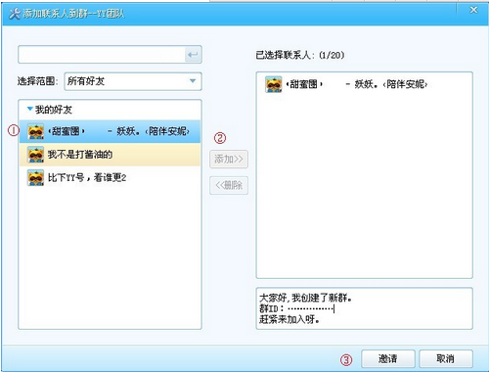Click avatar of 我不是打酱油的

point(35,155)
